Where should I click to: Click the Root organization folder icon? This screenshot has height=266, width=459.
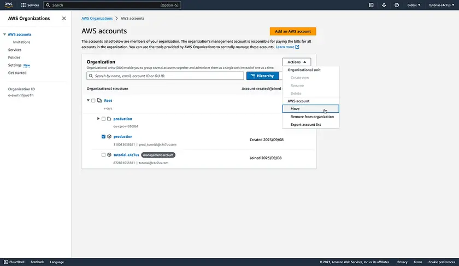click(x=99, y=100)
